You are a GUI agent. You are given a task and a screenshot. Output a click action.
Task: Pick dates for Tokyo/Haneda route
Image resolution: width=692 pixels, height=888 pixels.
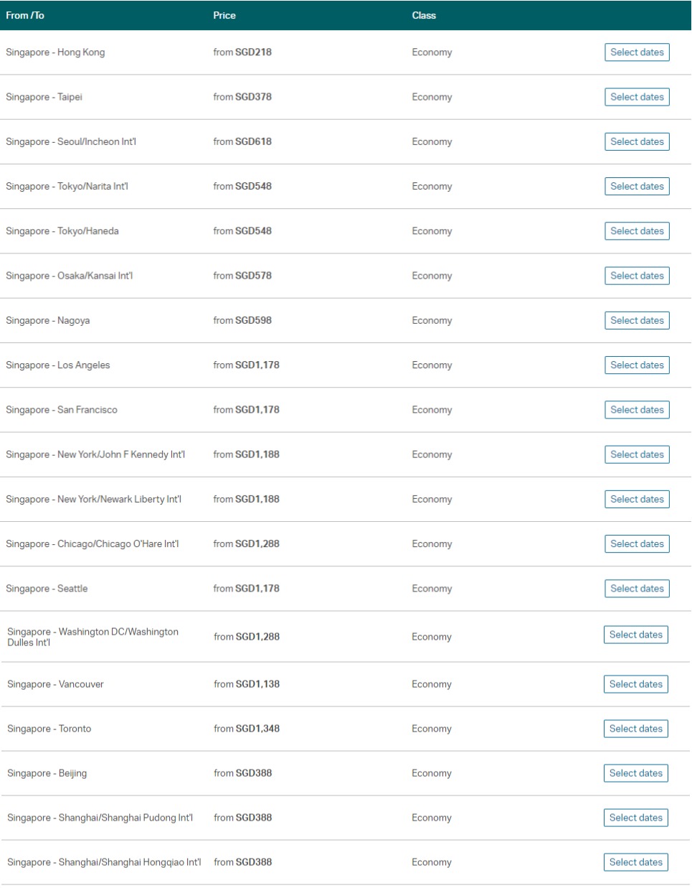pos(637,231)
